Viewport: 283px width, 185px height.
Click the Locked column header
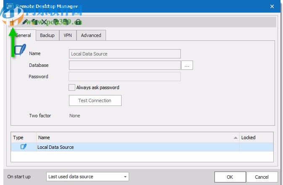point(256,137)
